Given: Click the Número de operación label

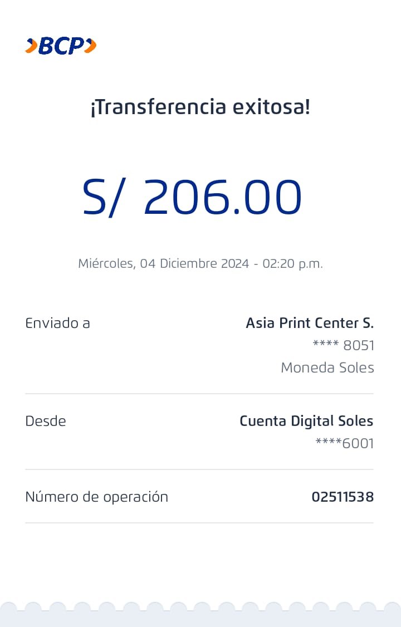Looking at the screenshot, I should point(96,497).
